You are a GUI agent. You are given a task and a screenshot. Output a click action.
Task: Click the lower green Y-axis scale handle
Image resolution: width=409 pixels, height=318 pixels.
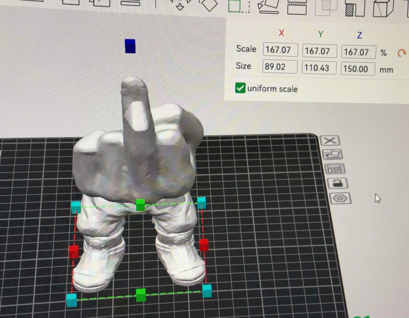click(141, 295)
